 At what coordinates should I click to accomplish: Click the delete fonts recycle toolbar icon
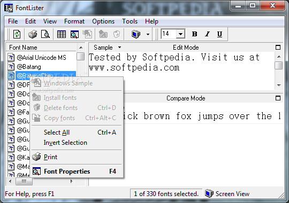(117, 34)
